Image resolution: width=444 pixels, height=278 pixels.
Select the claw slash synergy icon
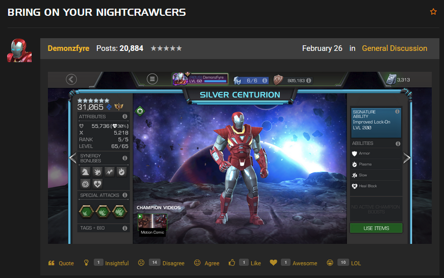(97, 172)
